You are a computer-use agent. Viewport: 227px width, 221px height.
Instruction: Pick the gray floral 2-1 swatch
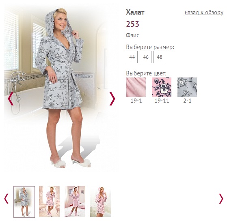point(187,87)
